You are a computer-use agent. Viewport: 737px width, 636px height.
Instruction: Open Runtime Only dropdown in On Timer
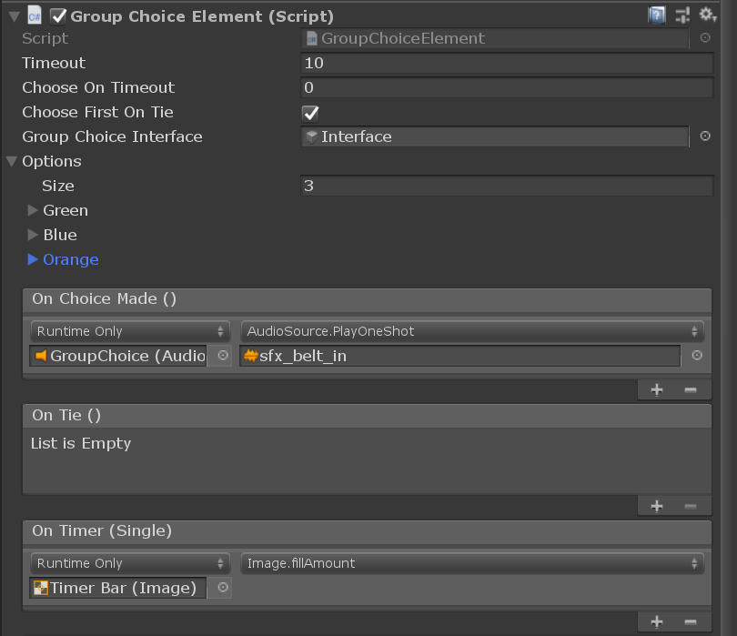coord(130,563)
